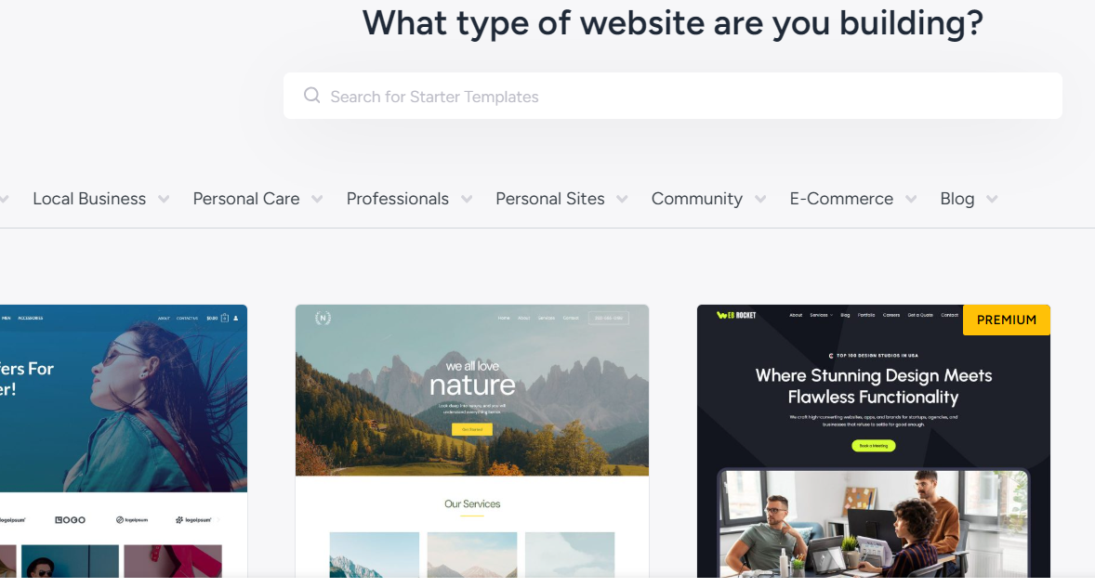This screenshot has width=1095, height=588.
Task: Select the e-commerce fashion template thumbnail
Action: 124,441
